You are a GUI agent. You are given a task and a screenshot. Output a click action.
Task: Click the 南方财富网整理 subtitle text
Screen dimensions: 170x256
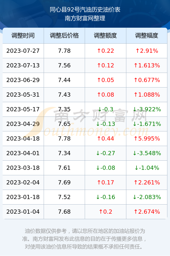tap(85, 18)
